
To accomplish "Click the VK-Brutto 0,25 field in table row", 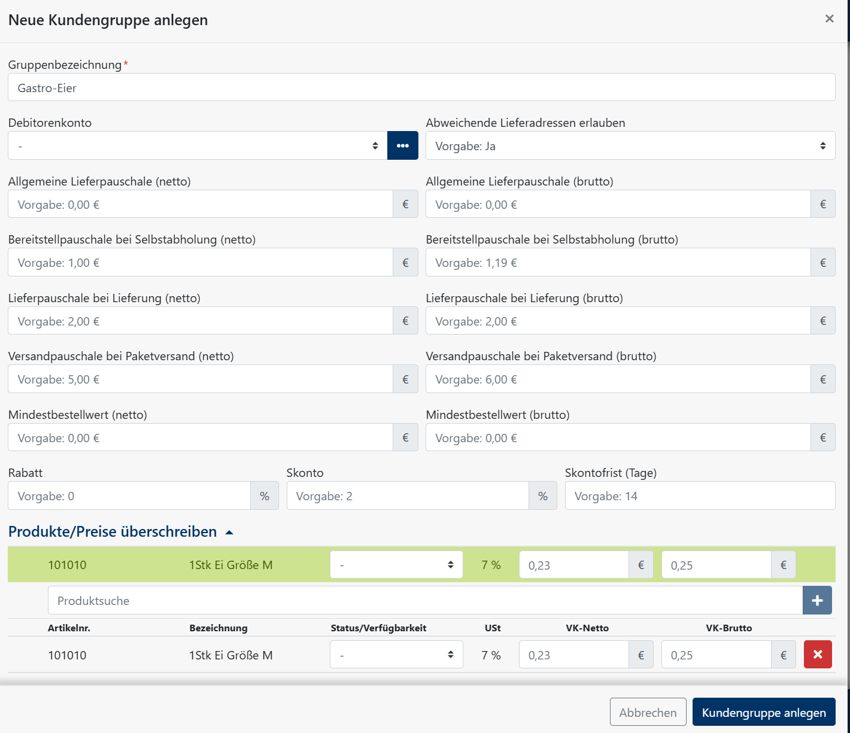I will coord(717,655).
